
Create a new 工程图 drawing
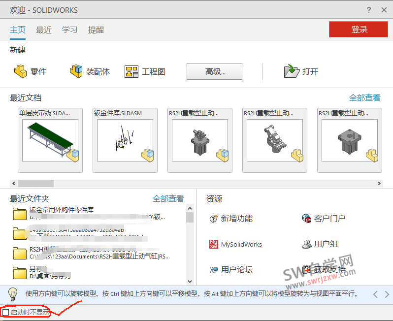click(145, 72)
